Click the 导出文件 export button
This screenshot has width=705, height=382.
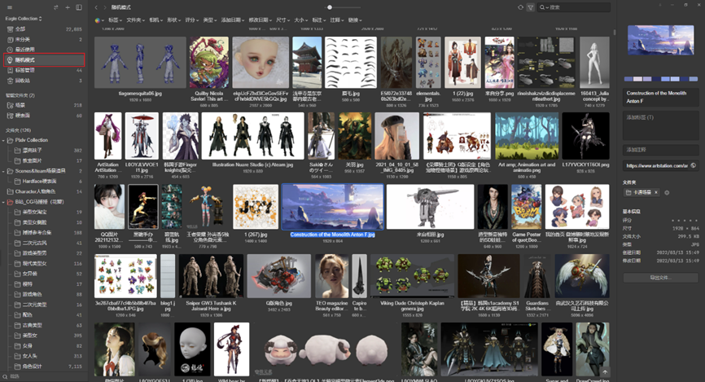click(x=660, y=278)
